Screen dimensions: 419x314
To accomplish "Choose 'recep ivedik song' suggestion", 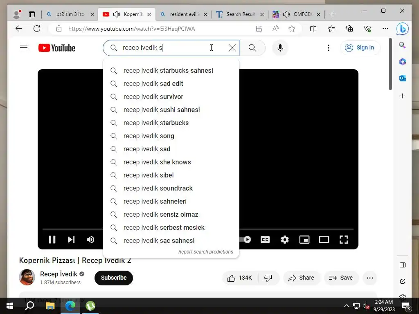I will tap(171, 136).
